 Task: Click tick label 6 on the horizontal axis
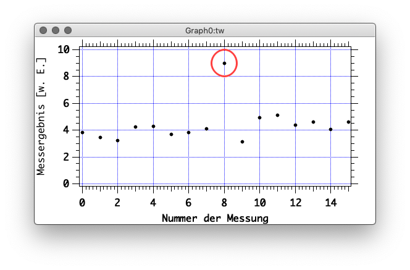[188, 203]
